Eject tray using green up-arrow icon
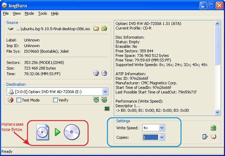This screenshot has height=156, width=225. (96, 100)
